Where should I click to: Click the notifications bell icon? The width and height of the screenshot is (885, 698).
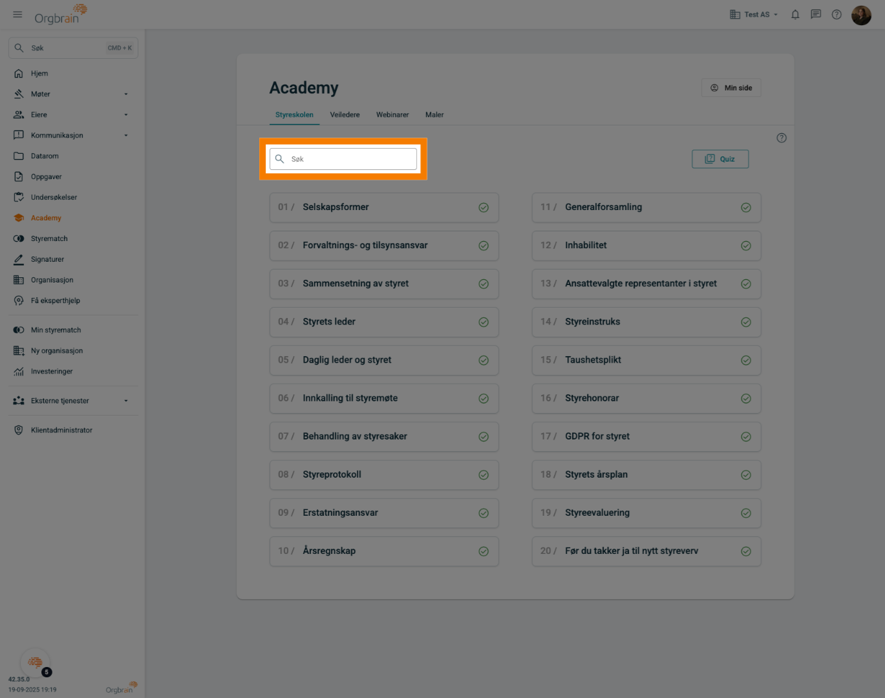(x=795, y=14)
